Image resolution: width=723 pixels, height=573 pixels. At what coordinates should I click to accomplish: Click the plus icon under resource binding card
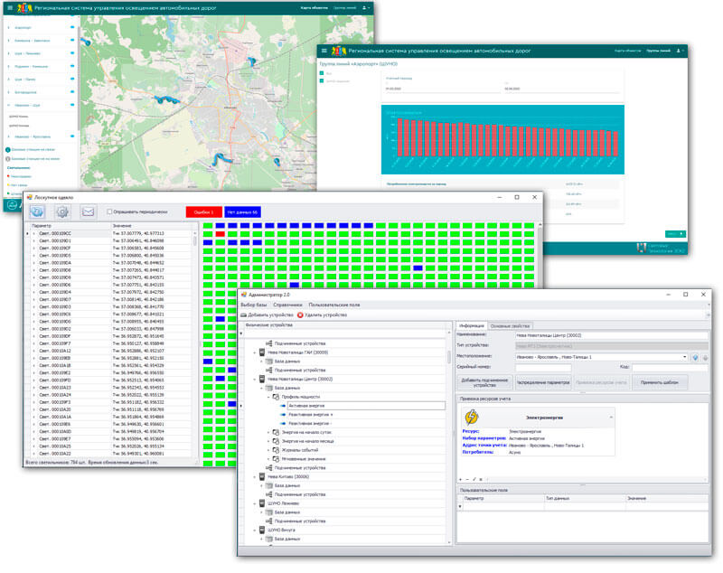tap(460, 480)
